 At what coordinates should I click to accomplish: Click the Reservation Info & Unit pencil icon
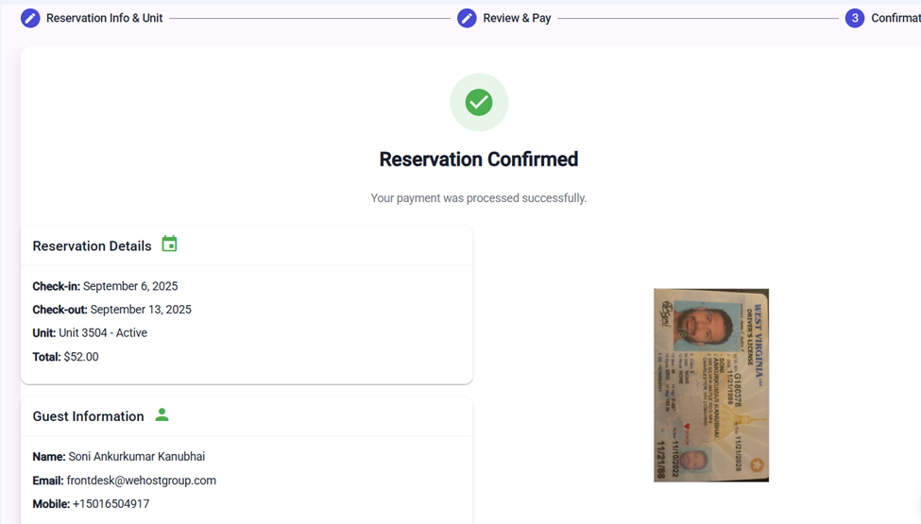[x=30, y=18]
